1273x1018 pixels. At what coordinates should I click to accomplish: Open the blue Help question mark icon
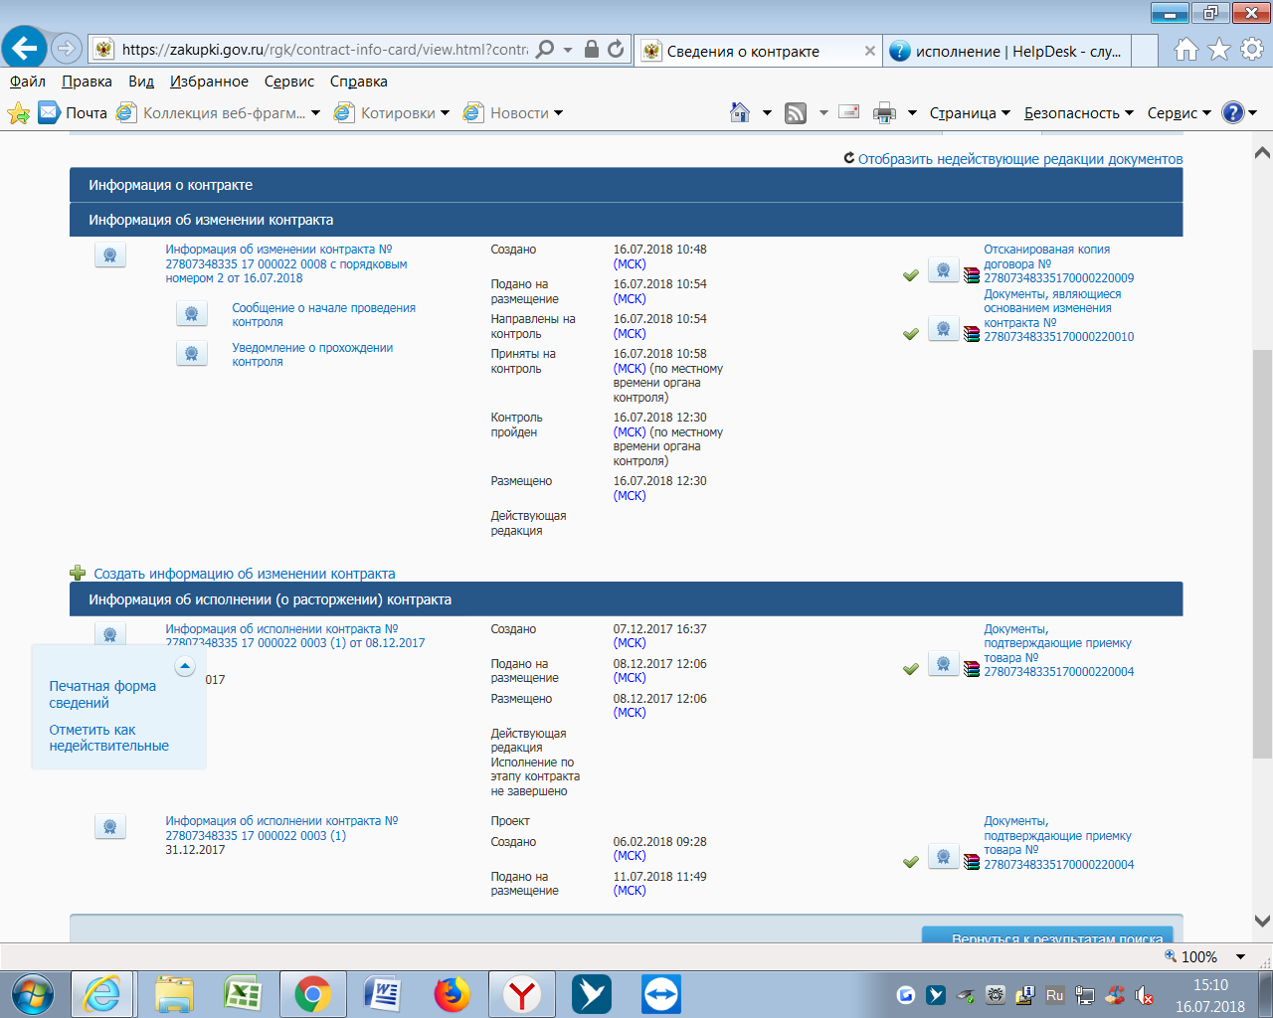click(x=1233, y=112)
